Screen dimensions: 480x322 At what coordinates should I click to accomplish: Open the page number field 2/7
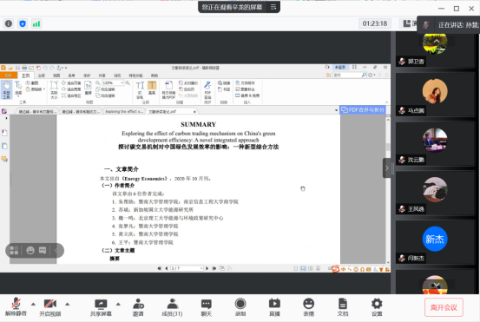pos(187,268)
